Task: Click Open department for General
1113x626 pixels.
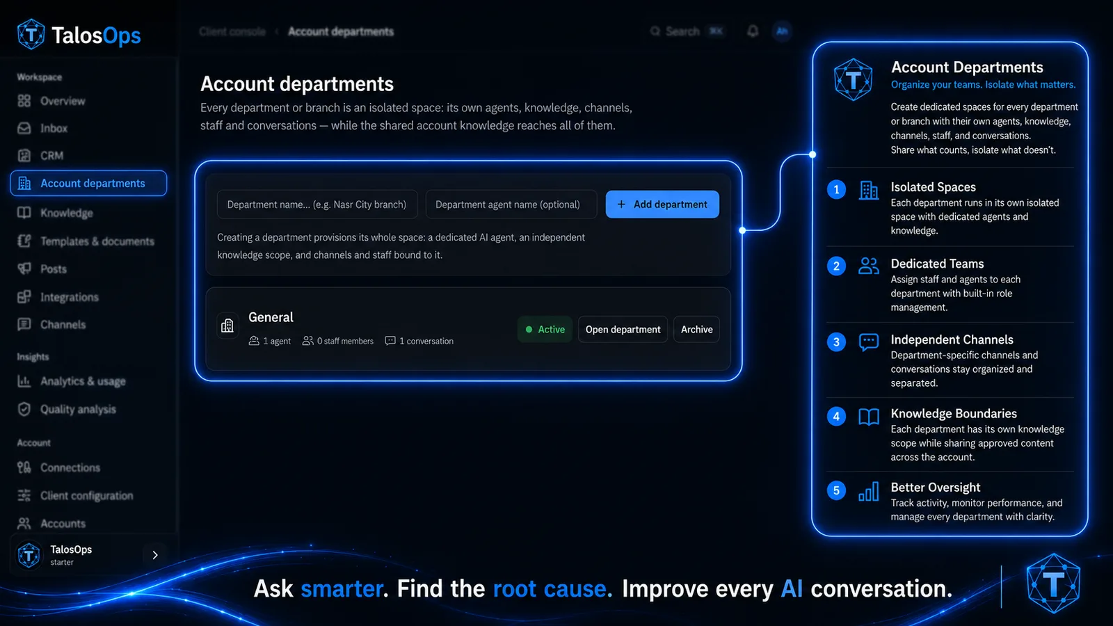Action: coord(623,330)
